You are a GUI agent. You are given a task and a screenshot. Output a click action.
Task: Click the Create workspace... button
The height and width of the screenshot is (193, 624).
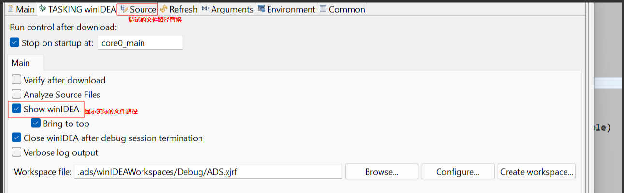tap(537, 172)
